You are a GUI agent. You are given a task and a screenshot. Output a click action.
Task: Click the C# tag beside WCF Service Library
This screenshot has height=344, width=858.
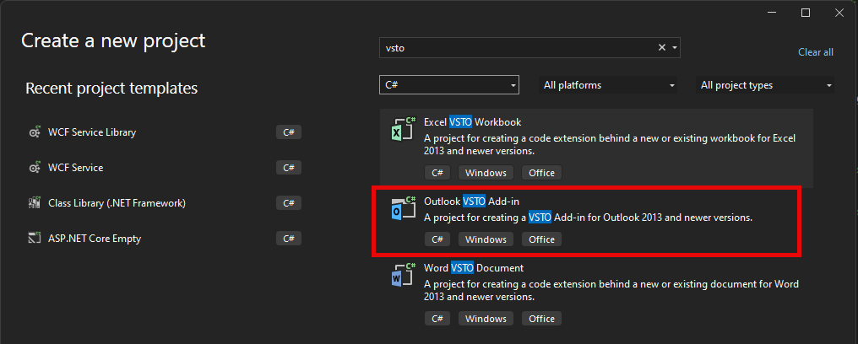pos(289,132)
